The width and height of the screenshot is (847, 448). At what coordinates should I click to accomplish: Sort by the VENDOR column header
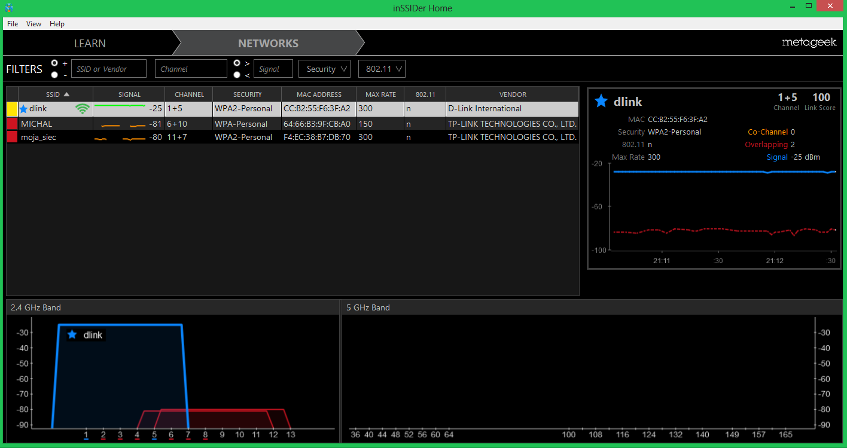(x=513, y=95)
